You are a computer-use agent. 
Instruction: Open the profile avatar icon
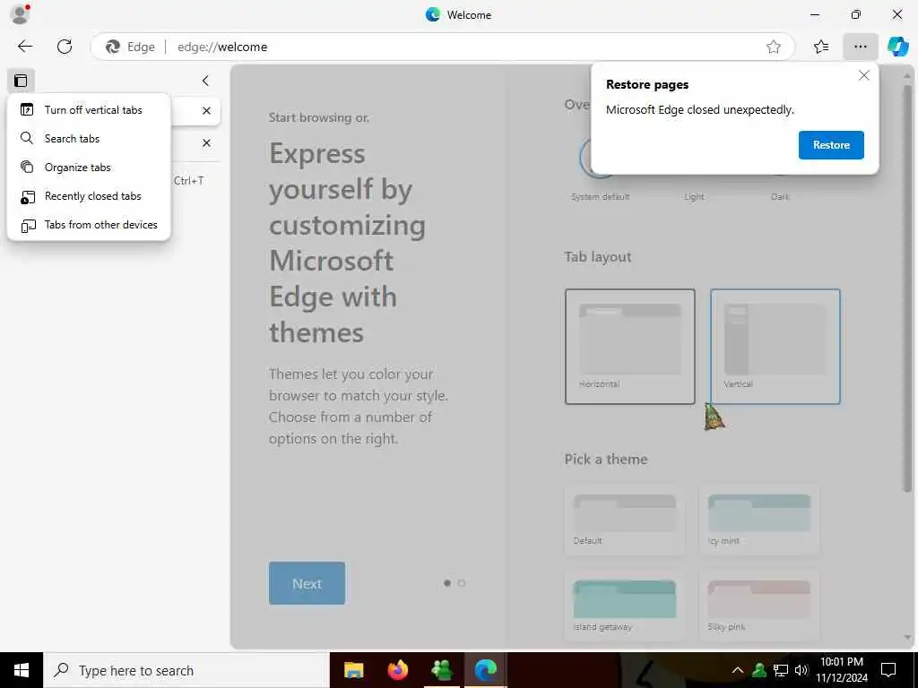tap(20, 14)
